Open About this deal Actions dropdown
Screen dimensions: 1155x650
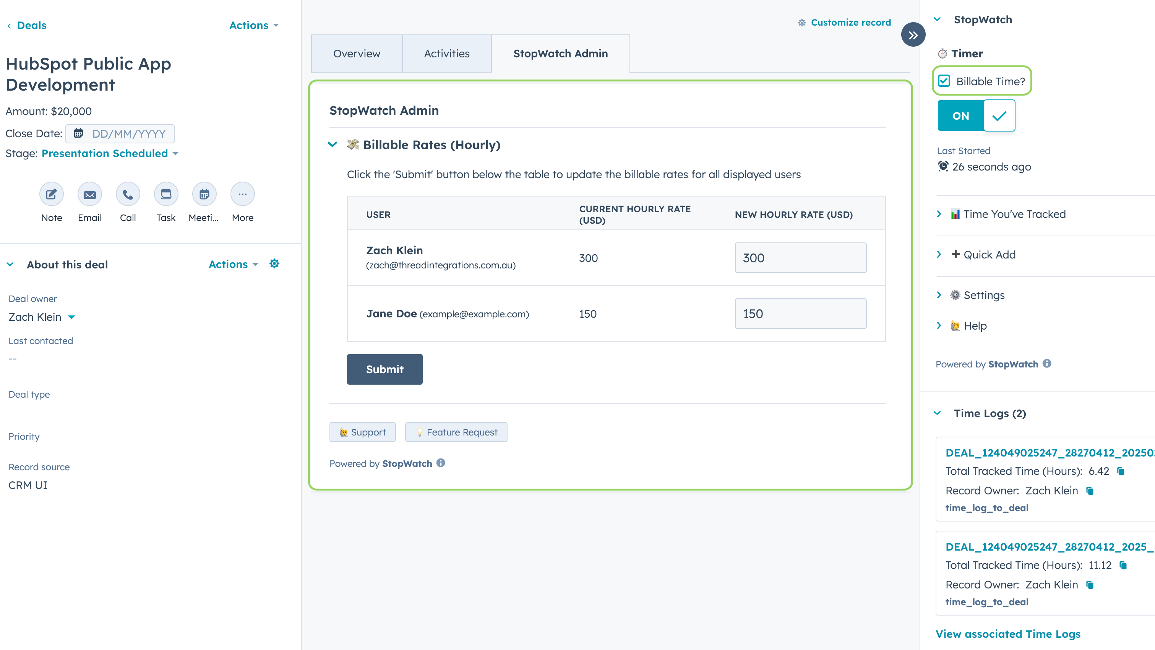click(x=233, y=264)
